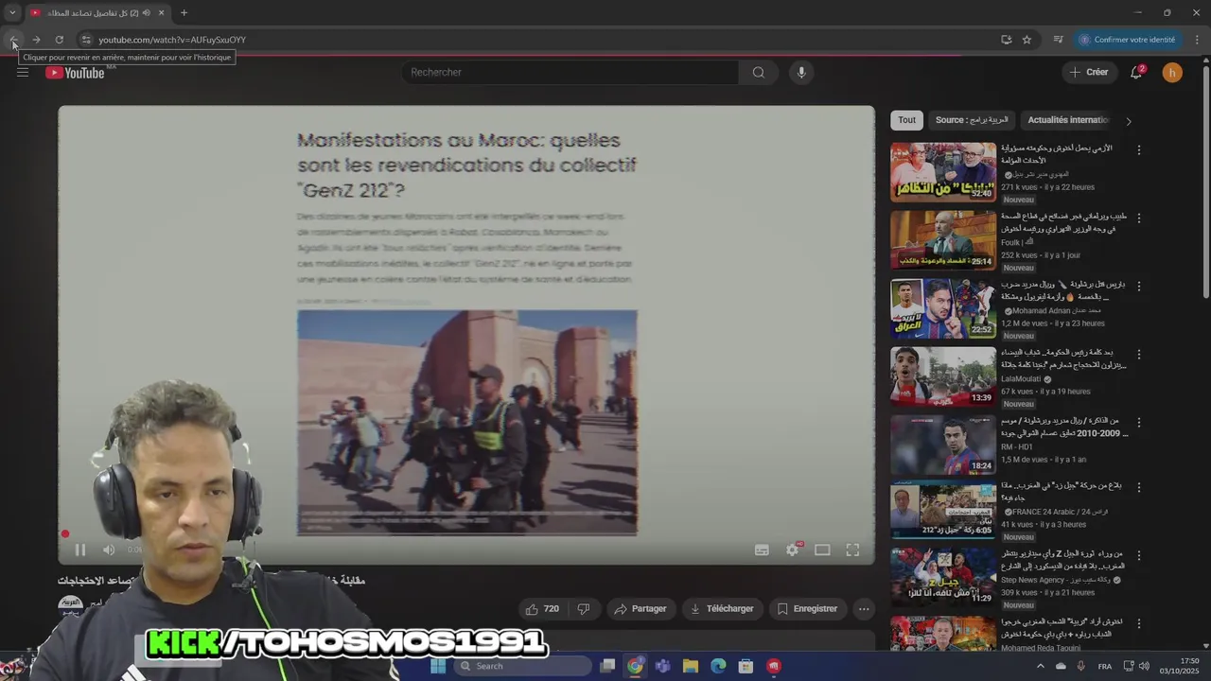The width and height of the screenshot is (1211, 681).
Task: Dislike the video
Action: click(584, 609)
